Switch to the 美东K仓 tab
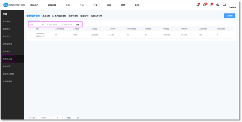 pos(46,16)
